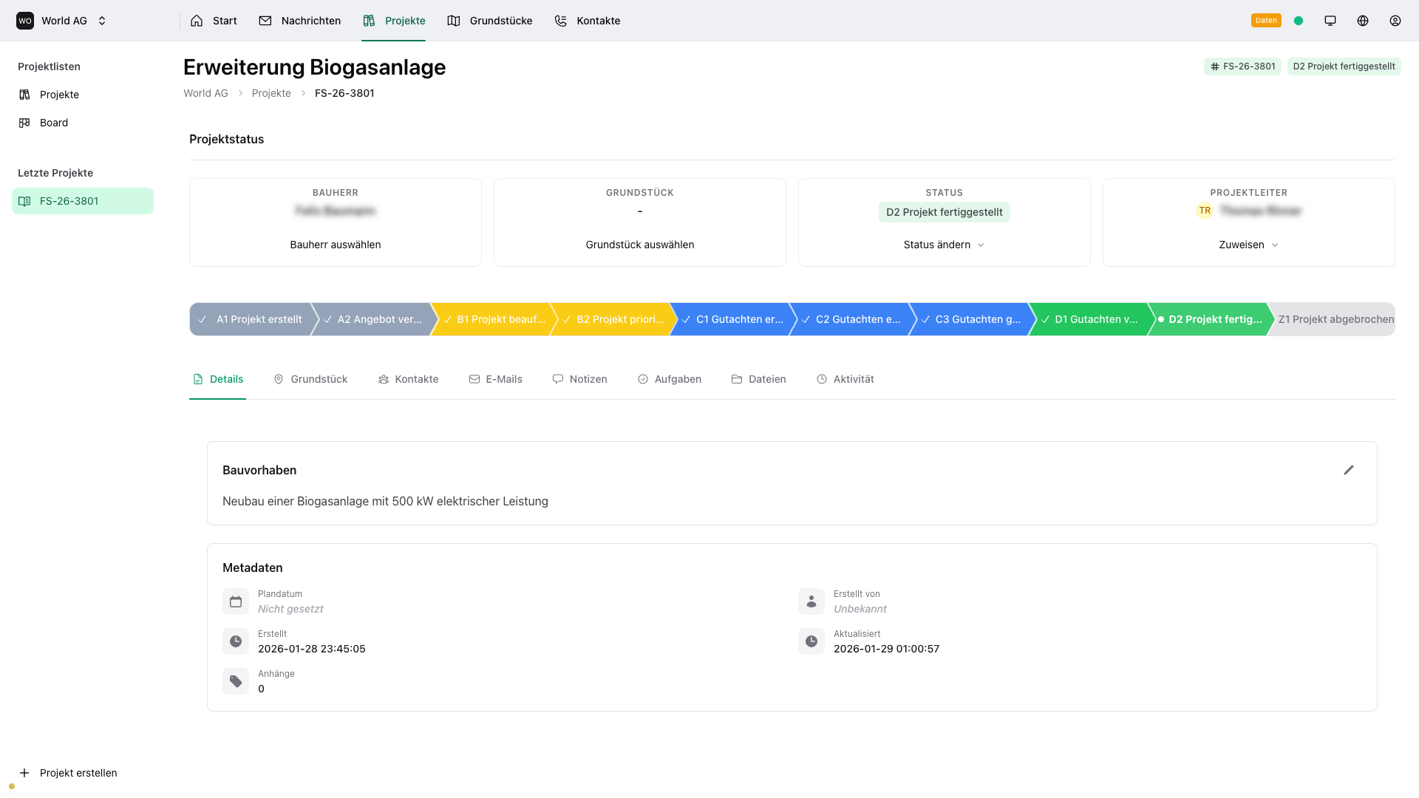Open the user account icon top right
1419x798 pixels.
pos(1395,20)
